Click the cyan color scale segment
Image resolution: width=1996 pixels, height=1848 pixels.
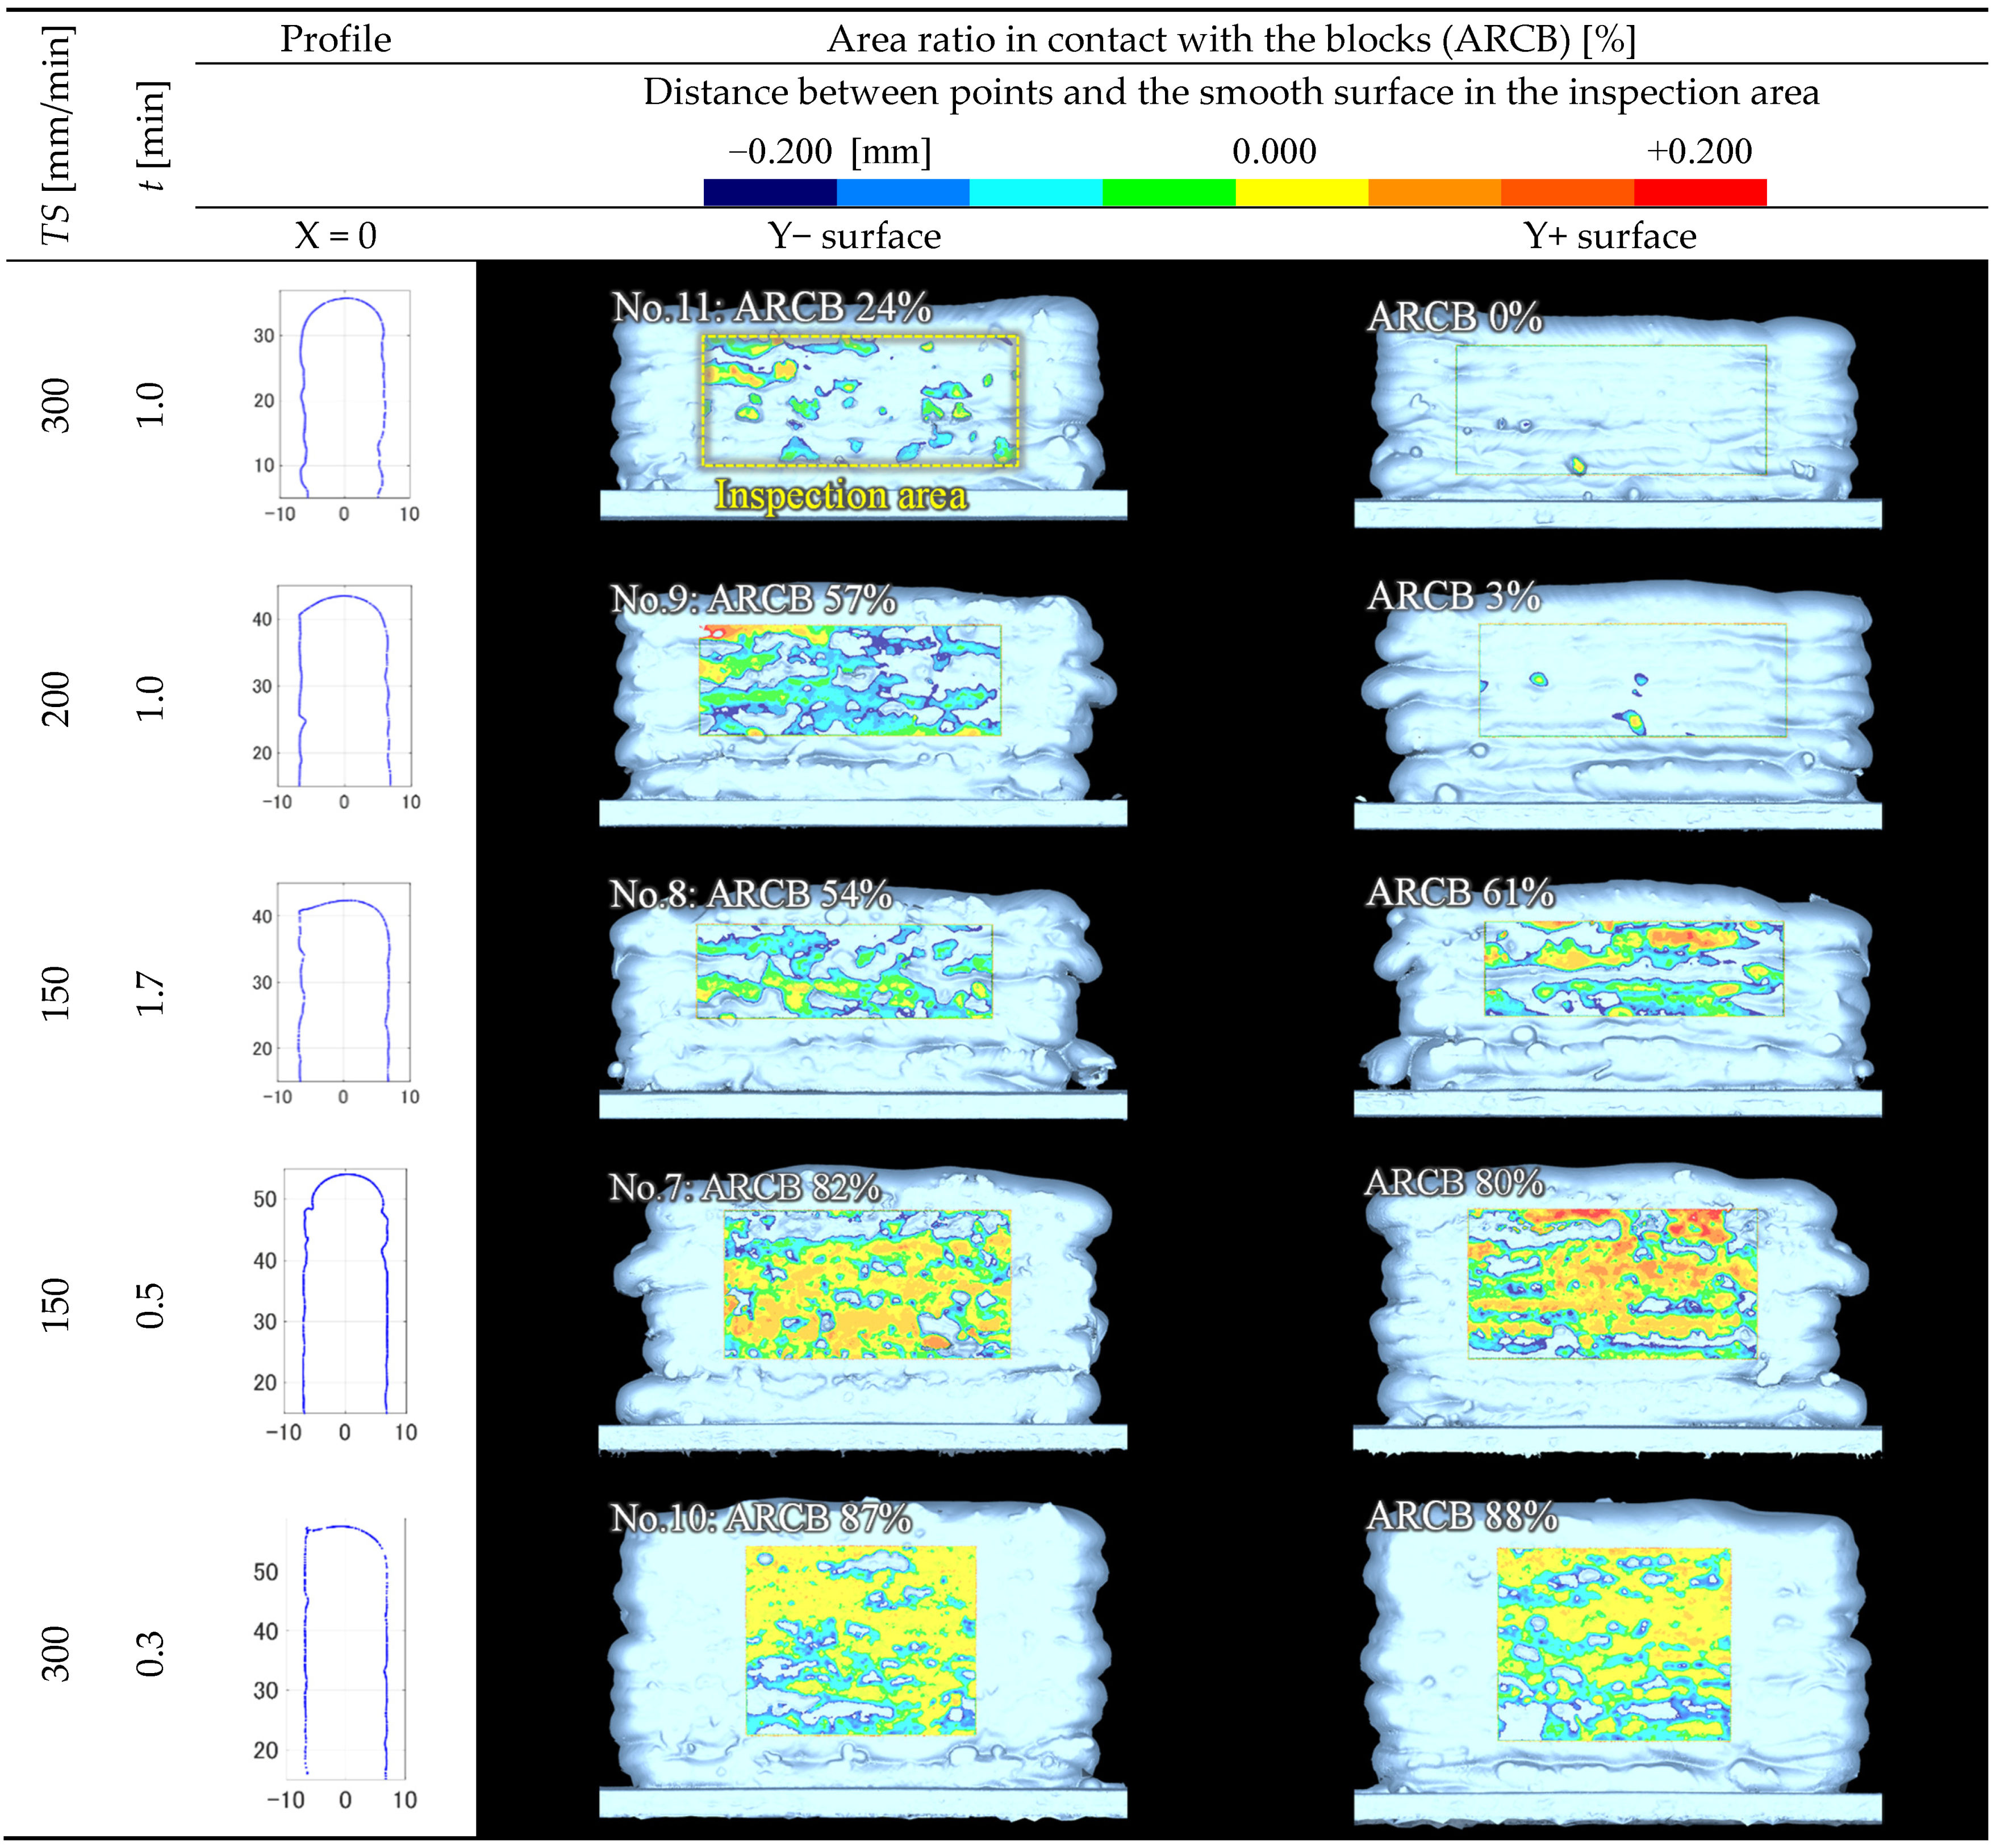tap(1035, 192)
